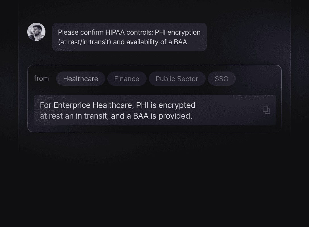Select the SSO chip

(x=222, y=79)
